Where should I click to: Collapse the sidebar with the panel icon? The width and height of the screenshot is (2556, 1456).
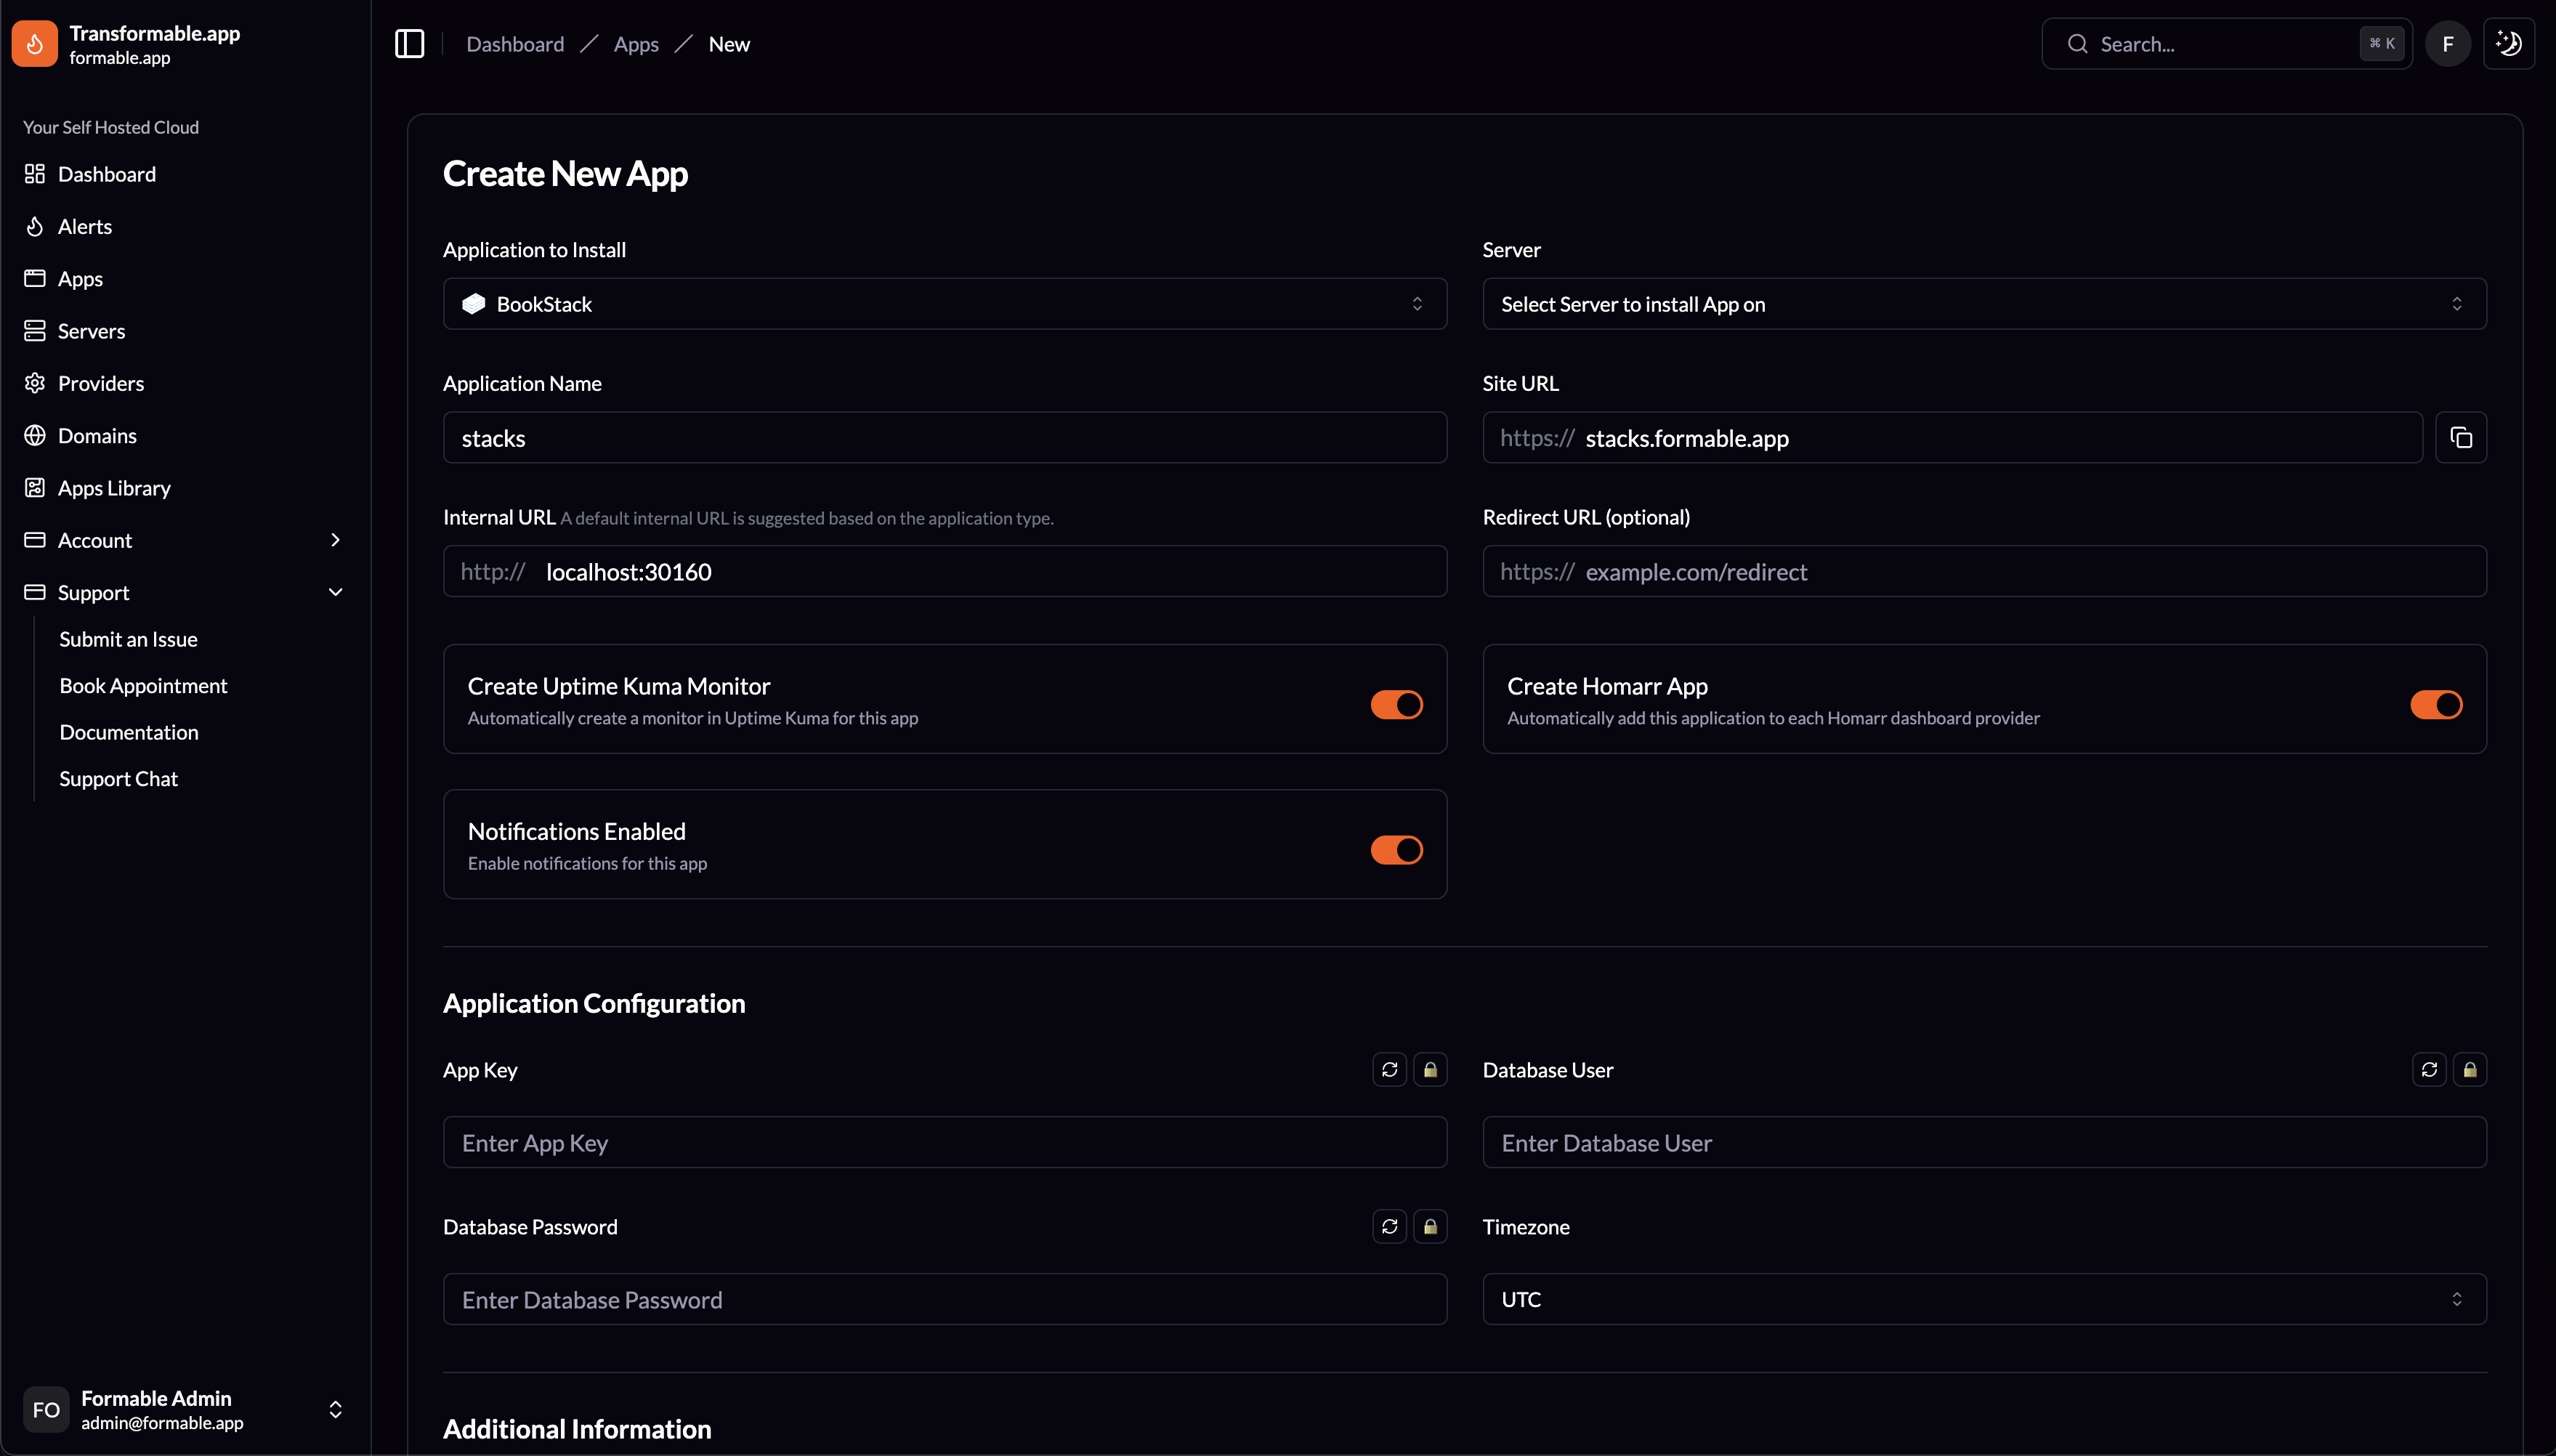point(409,43)
